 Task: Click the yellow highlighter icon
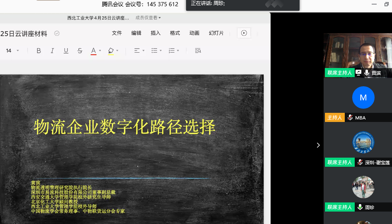pyautogui.click(x=111, y=51)
